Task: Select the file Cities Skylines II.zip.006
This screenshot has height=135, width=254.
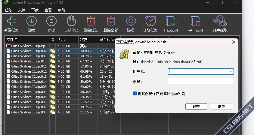Action: [x=29, y=102]
